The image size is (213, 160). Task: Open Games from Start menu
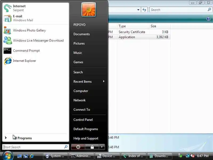pos(78,62)
